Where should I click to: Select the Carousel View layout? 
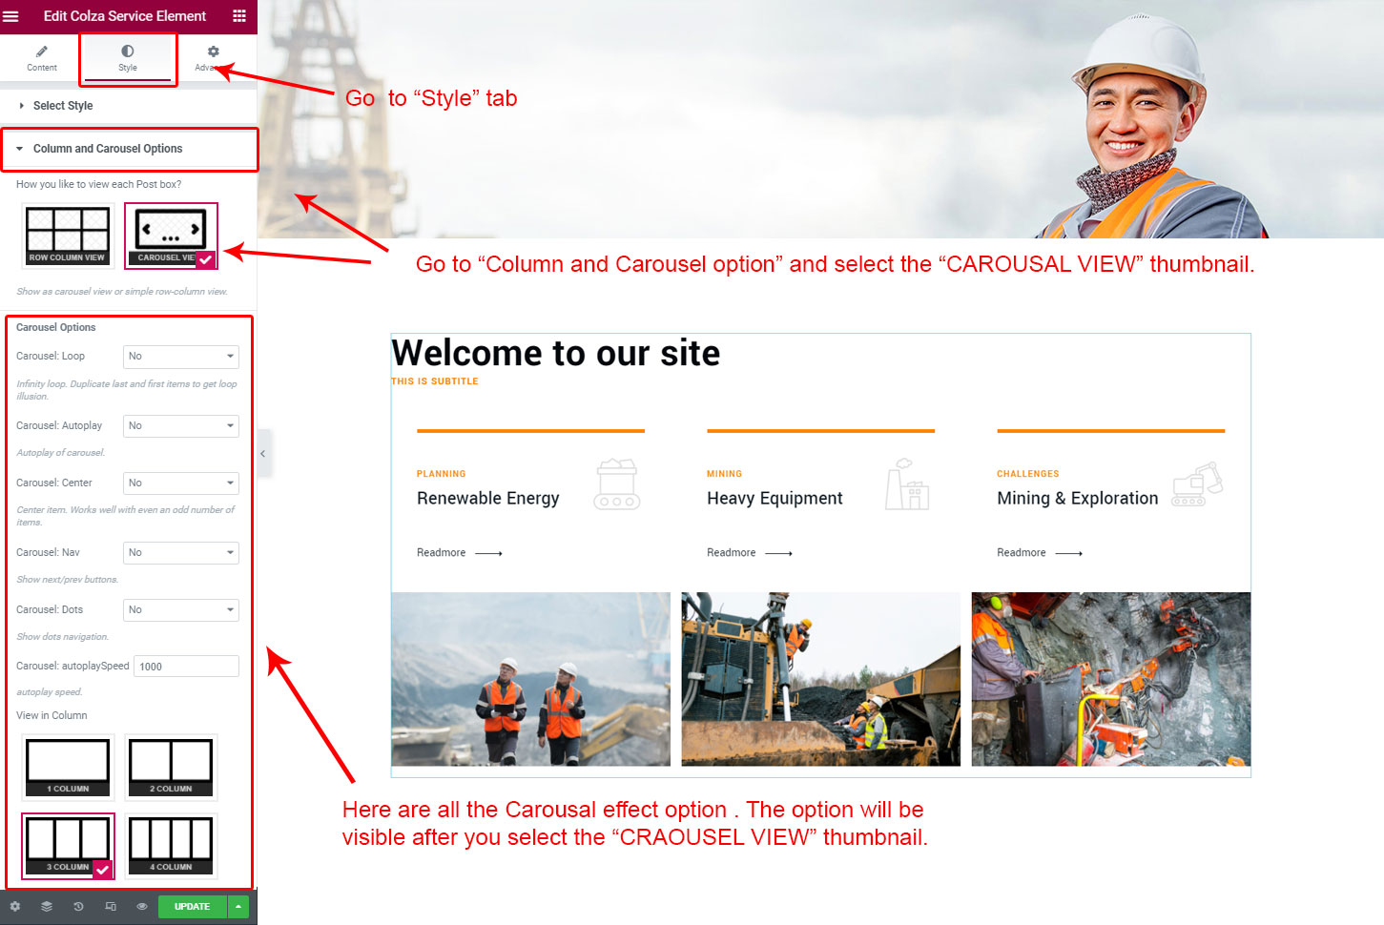coord(171,236)
